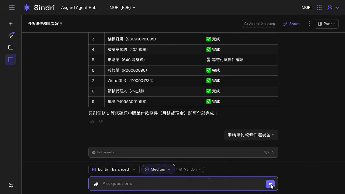Select the 棧板訂購（260930115805）cell
Viewport: 345px width, 194px height.
click(154, 39)
